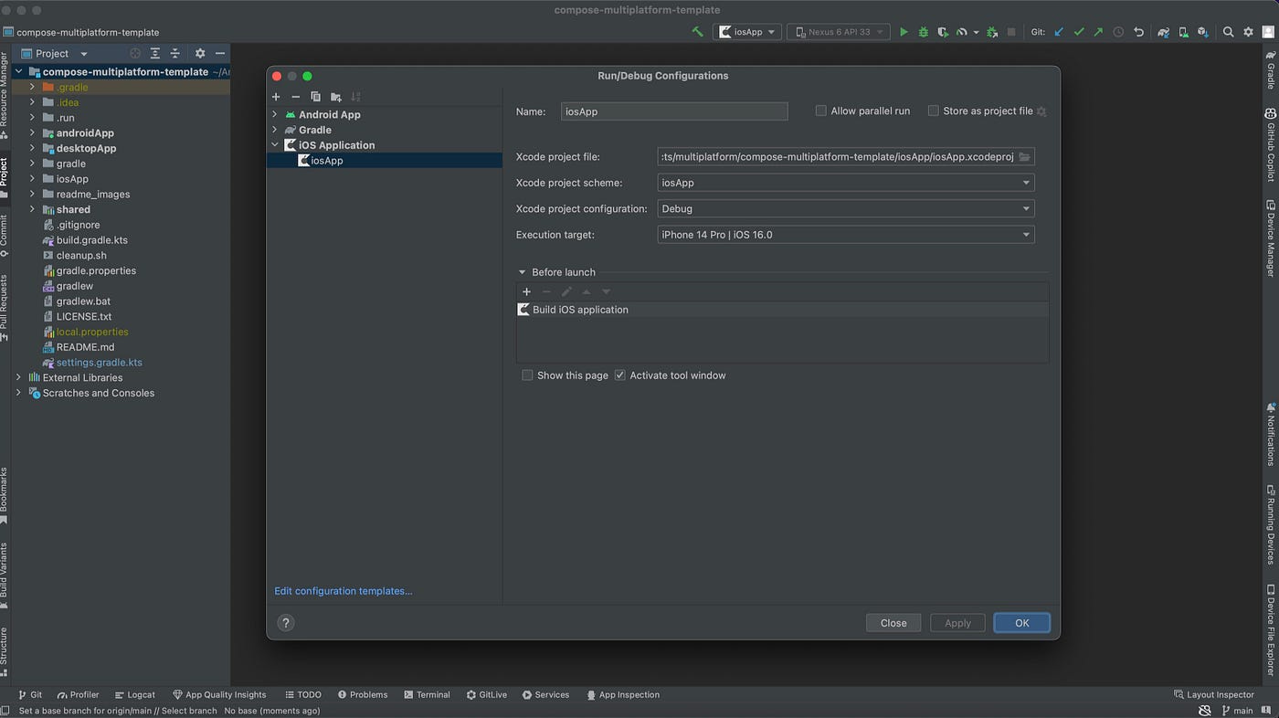Click the OK button
The height and width of the screenshot is (718, 1279).
click(1021, 623)
